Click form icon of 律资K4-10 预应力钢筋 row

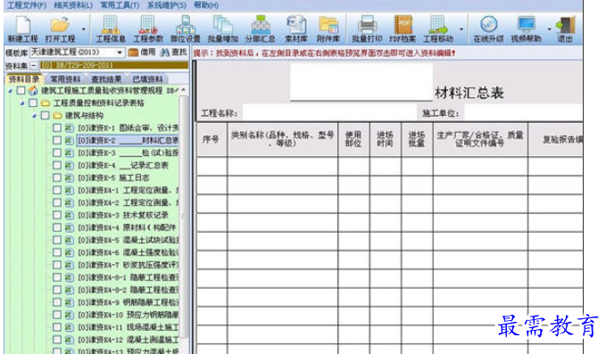click(70, 315)
